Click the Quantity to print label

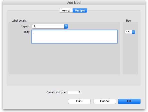pos(56,92)
